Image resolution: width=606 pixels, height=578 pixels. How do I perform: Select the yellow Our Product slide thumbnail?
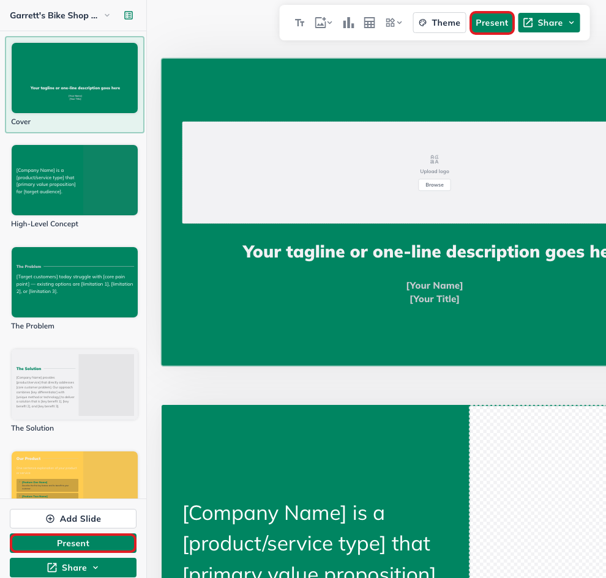(75, 475)
